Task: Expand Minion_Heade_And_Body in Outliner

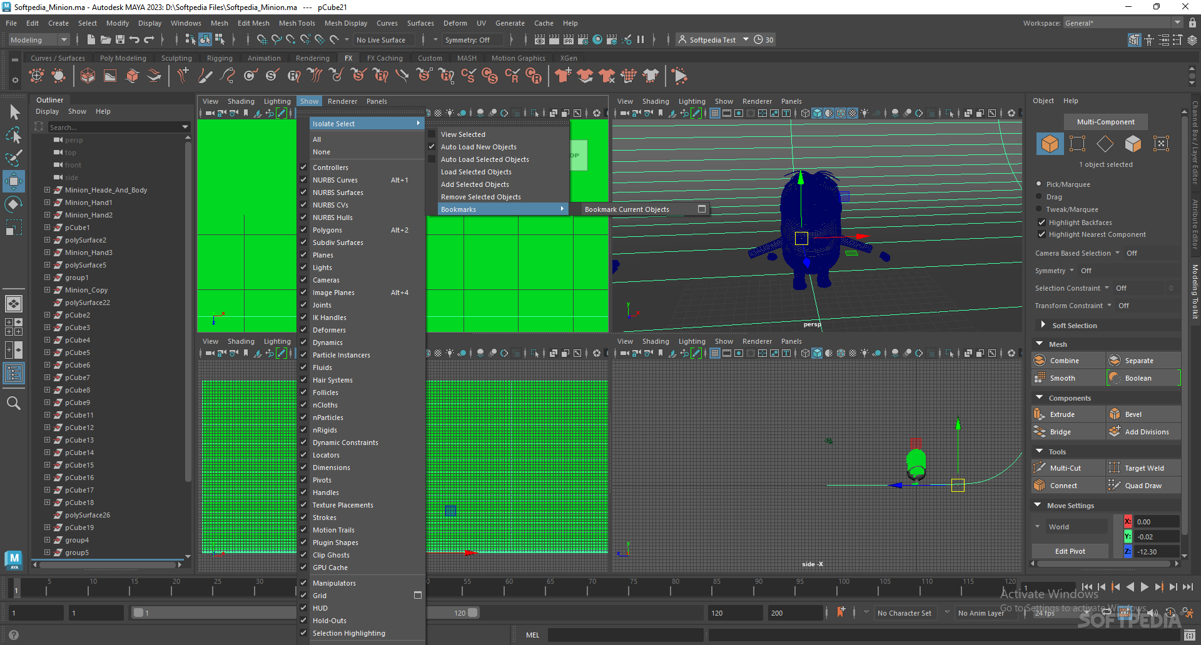Action: click(x=47, y=190)
